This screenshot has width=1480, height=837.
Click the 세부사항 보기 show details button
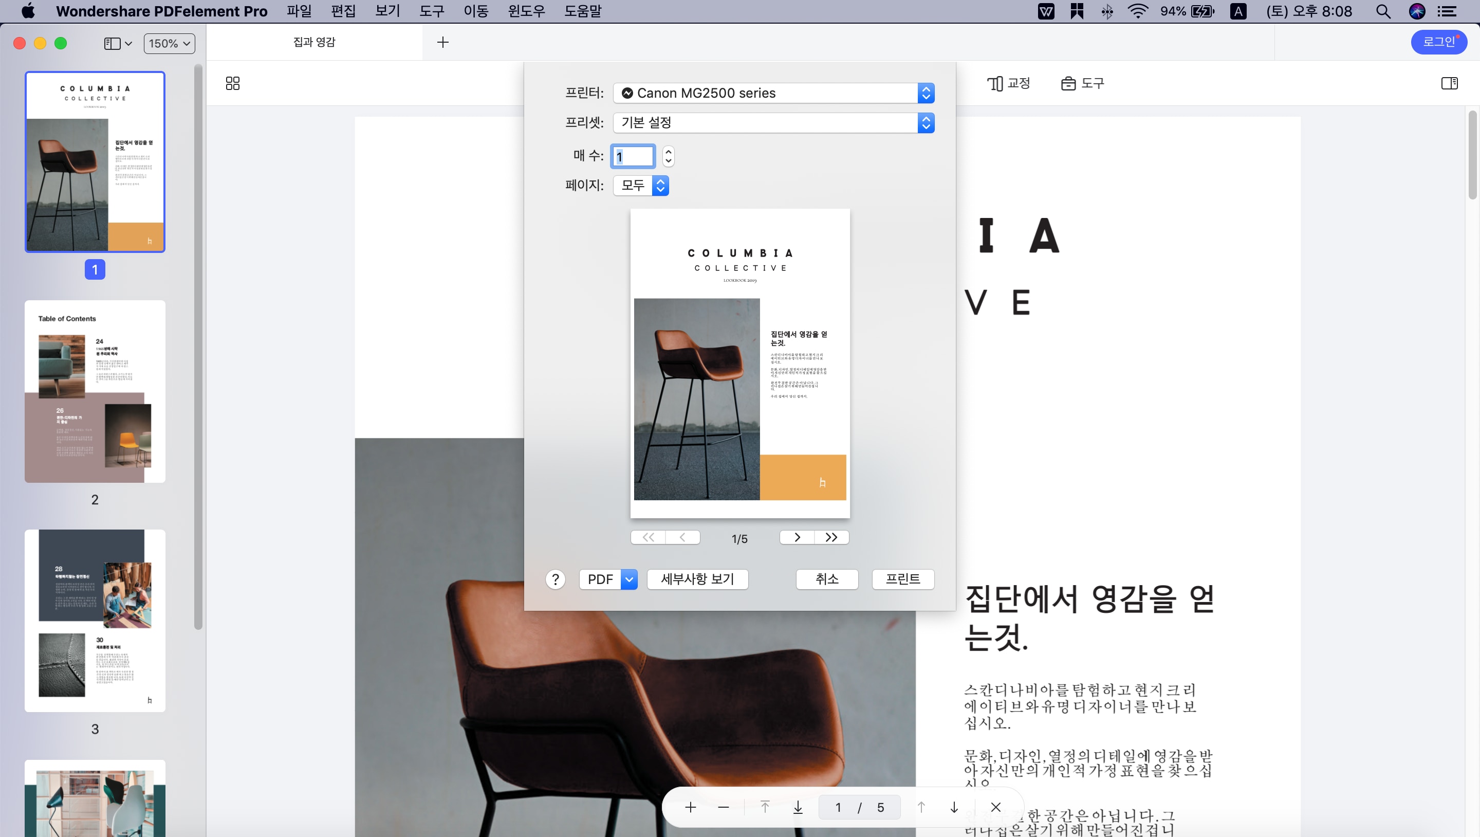(697, 579)
